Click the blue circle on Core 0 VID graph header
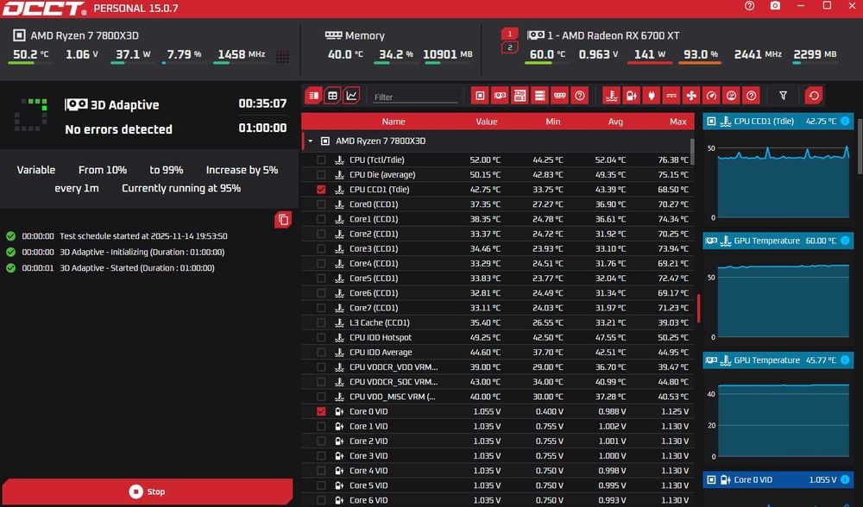Screen dimensions: 863x507 click(845, 479)
